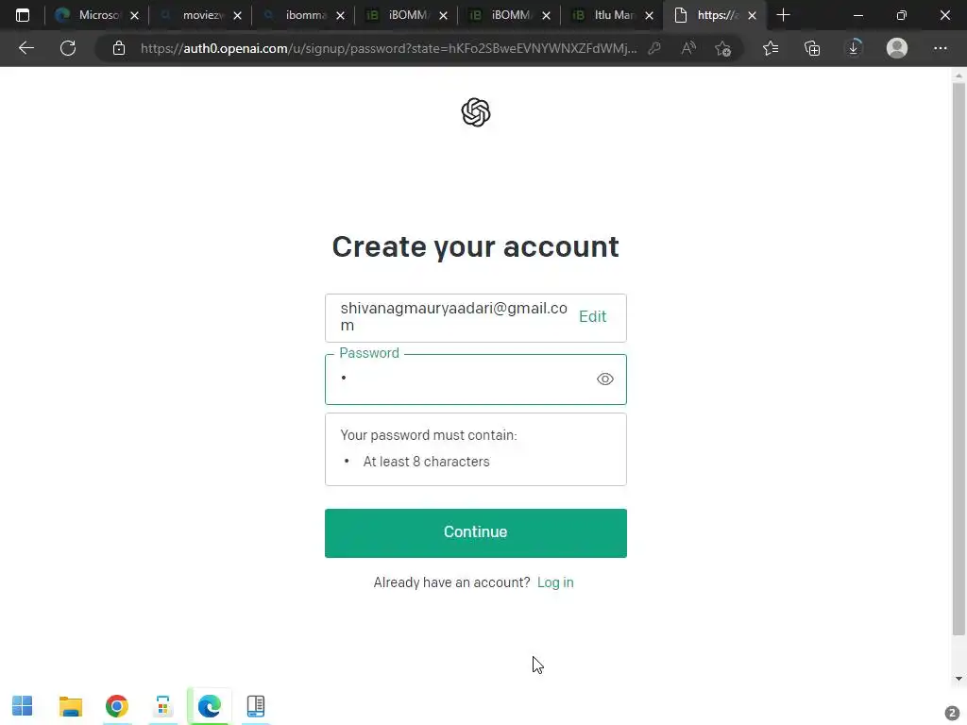Image resolution: width=967 pixels, height=725 pixels.
Task: Open the tab actions menu icon
Action: click(23, 15)
